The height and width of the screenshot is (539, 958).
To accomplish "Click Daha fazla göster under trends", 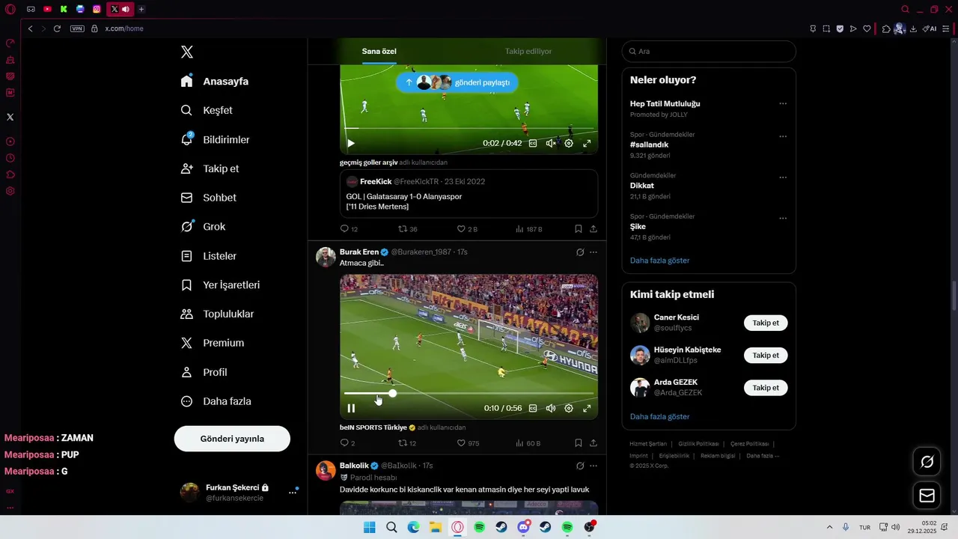I will coord(659,261).
